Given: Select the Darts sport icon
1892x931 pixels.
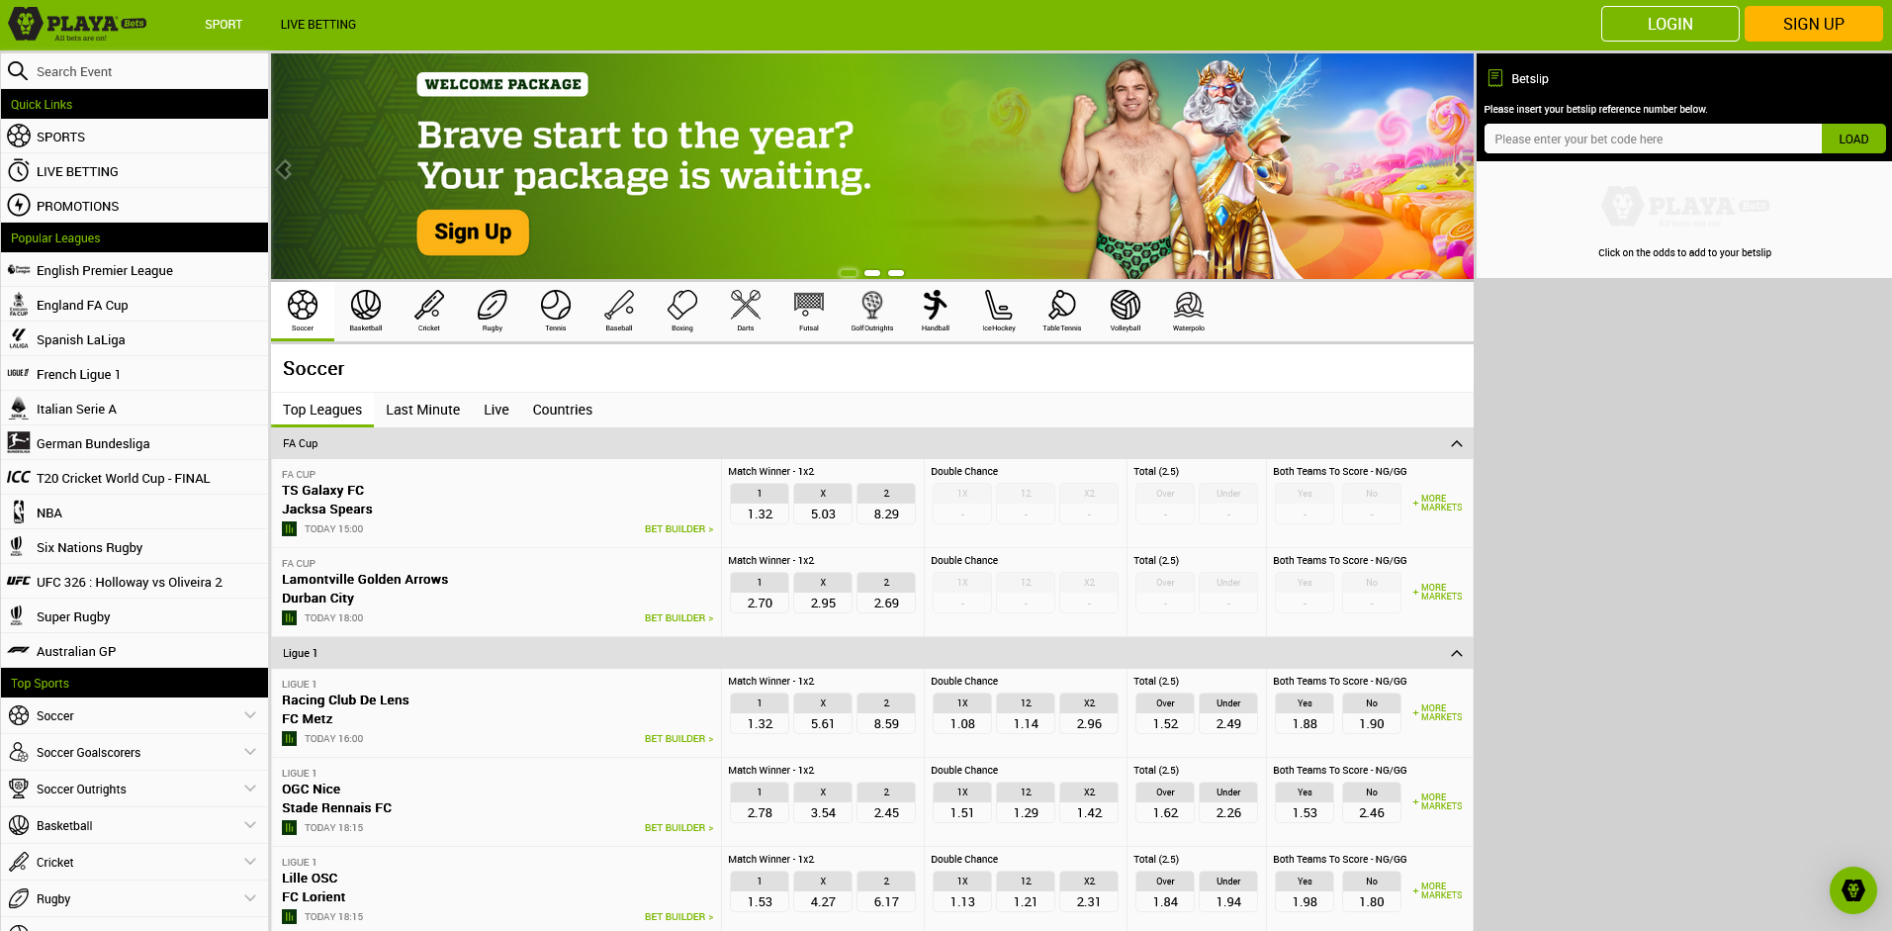Looking at the screenshot, I should click(x=745, y=310).
